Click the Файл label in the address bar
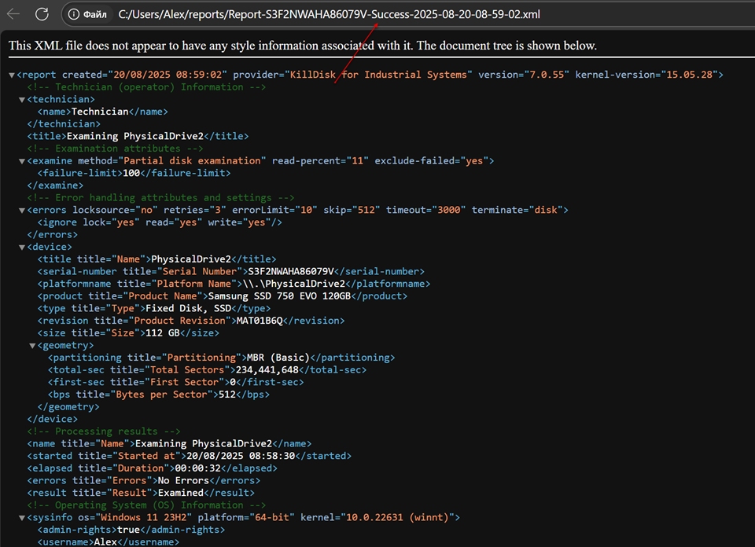Viewport: 755px width, 547px height. point(95,14)
